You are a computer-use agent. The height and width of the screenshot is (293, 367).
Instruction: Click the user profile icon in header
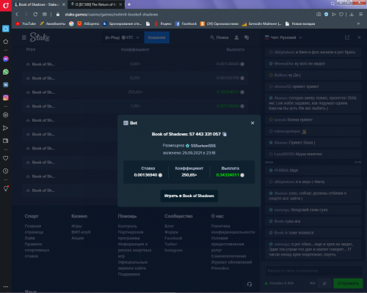236,37
